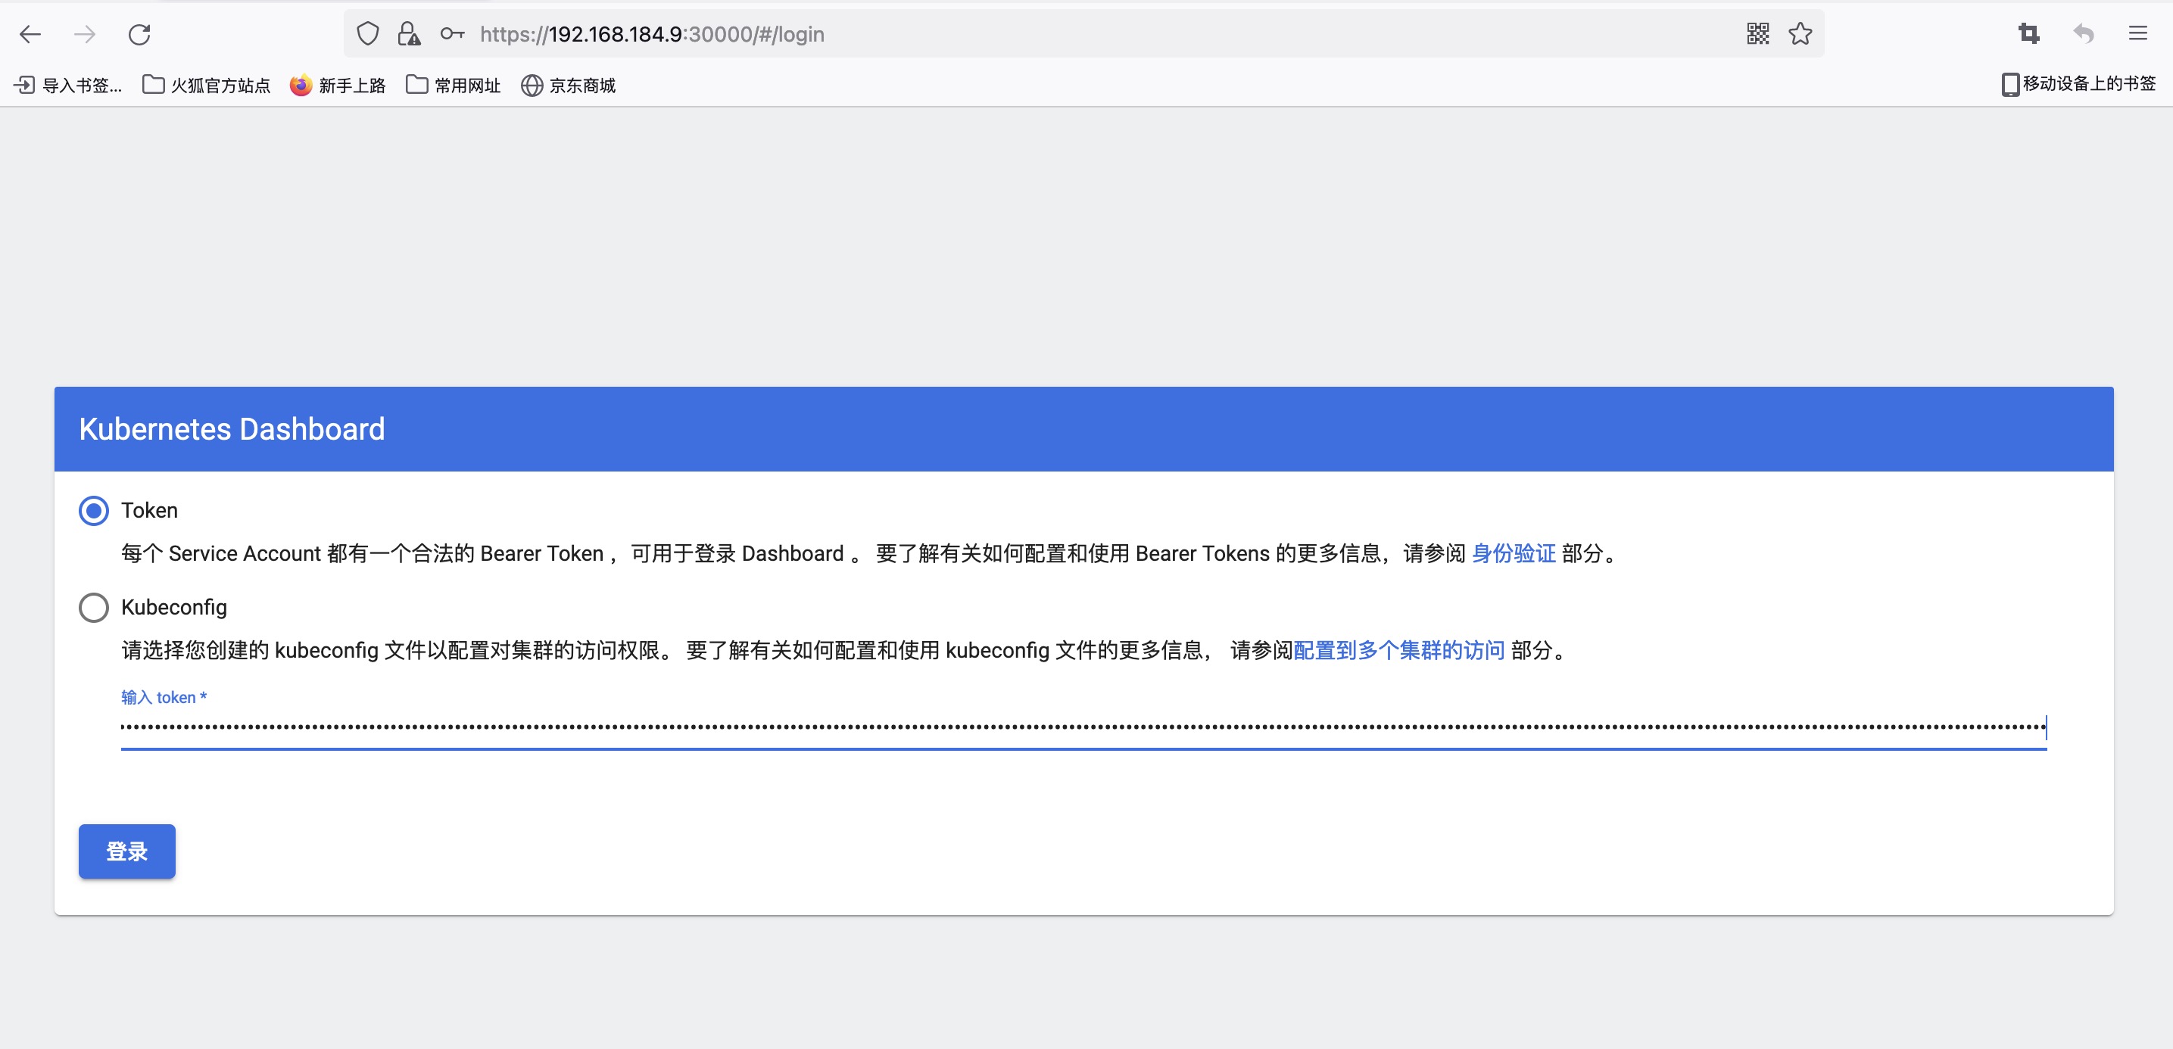Viewport: 2173px width, 1049px height.
Task: Click the 登录 sign-in button
Action: pos(126,851)
